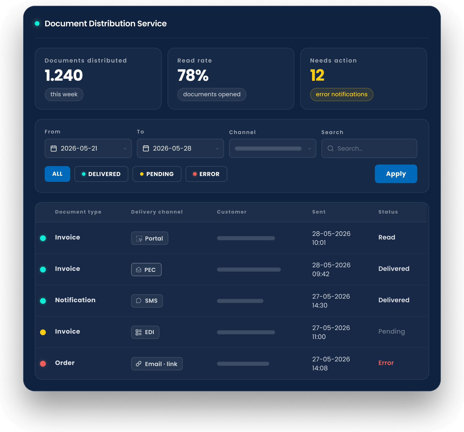Filter by PENDING status
464x432 pixels.
(157, 174)
